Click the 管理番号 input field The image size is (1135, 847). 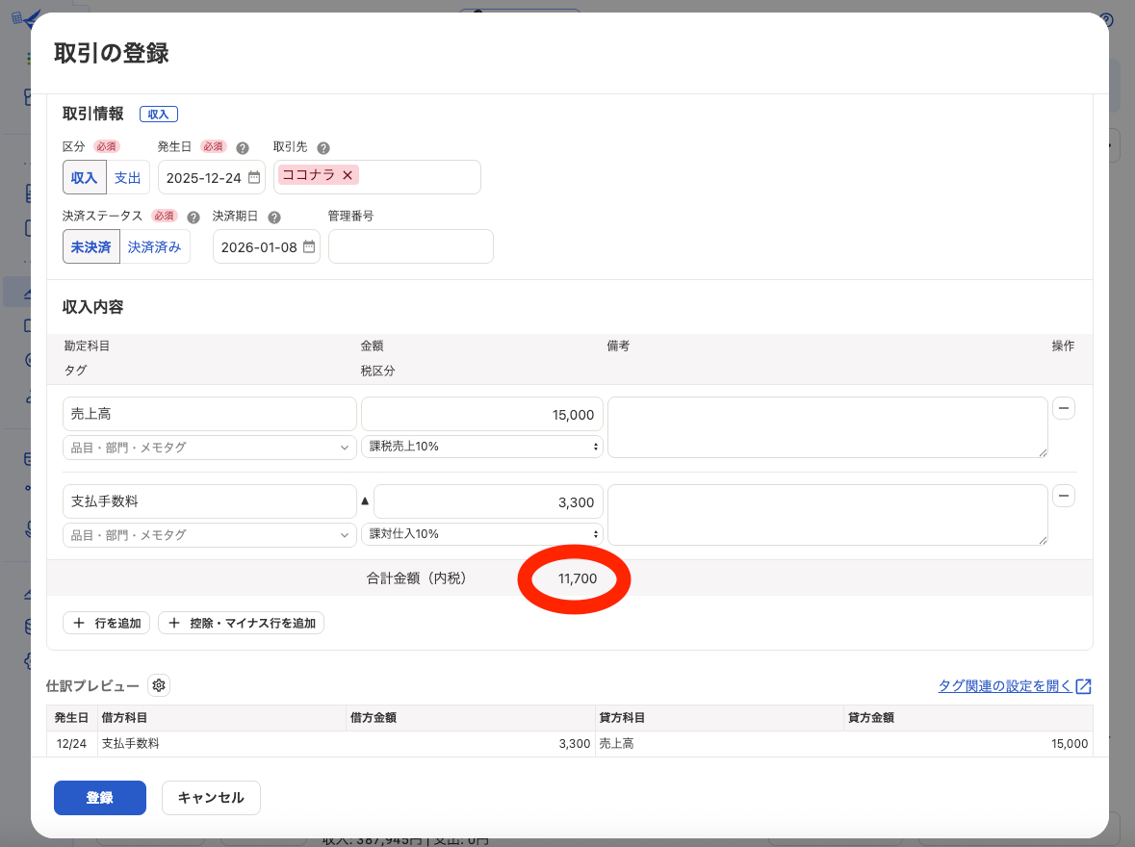[x=411, y=247]
